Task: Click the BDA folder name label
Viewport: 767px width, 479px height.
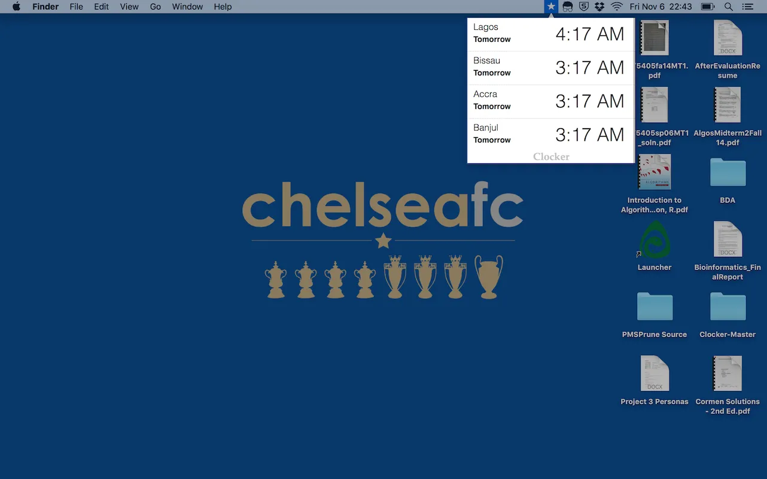Action: point(728,201)
